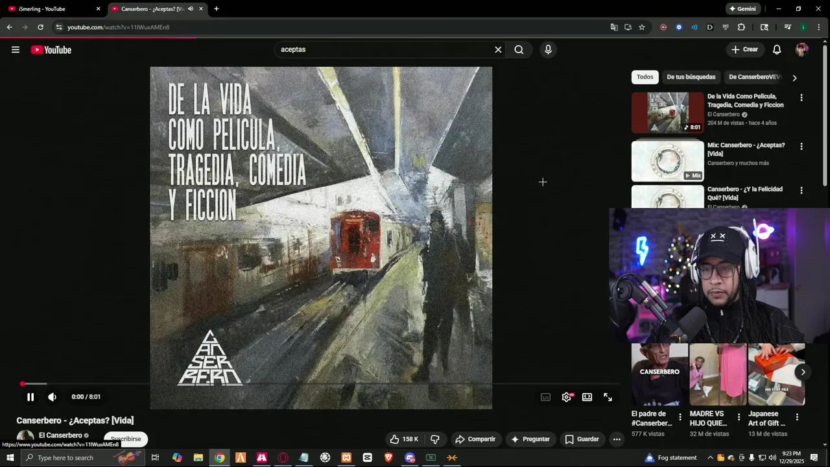Switch to the iSmerling - YouTube tab

pyautogui.click(x=53, y=9)
